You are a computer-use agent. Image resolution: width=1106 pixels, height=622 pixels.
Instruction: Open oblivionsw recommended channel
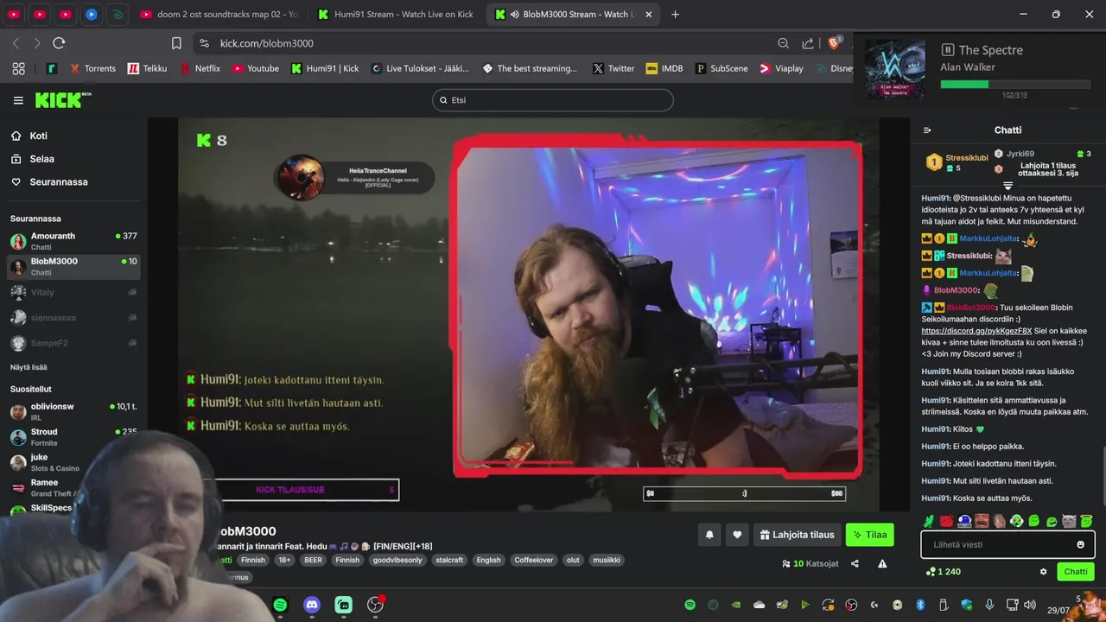point(73,411)
